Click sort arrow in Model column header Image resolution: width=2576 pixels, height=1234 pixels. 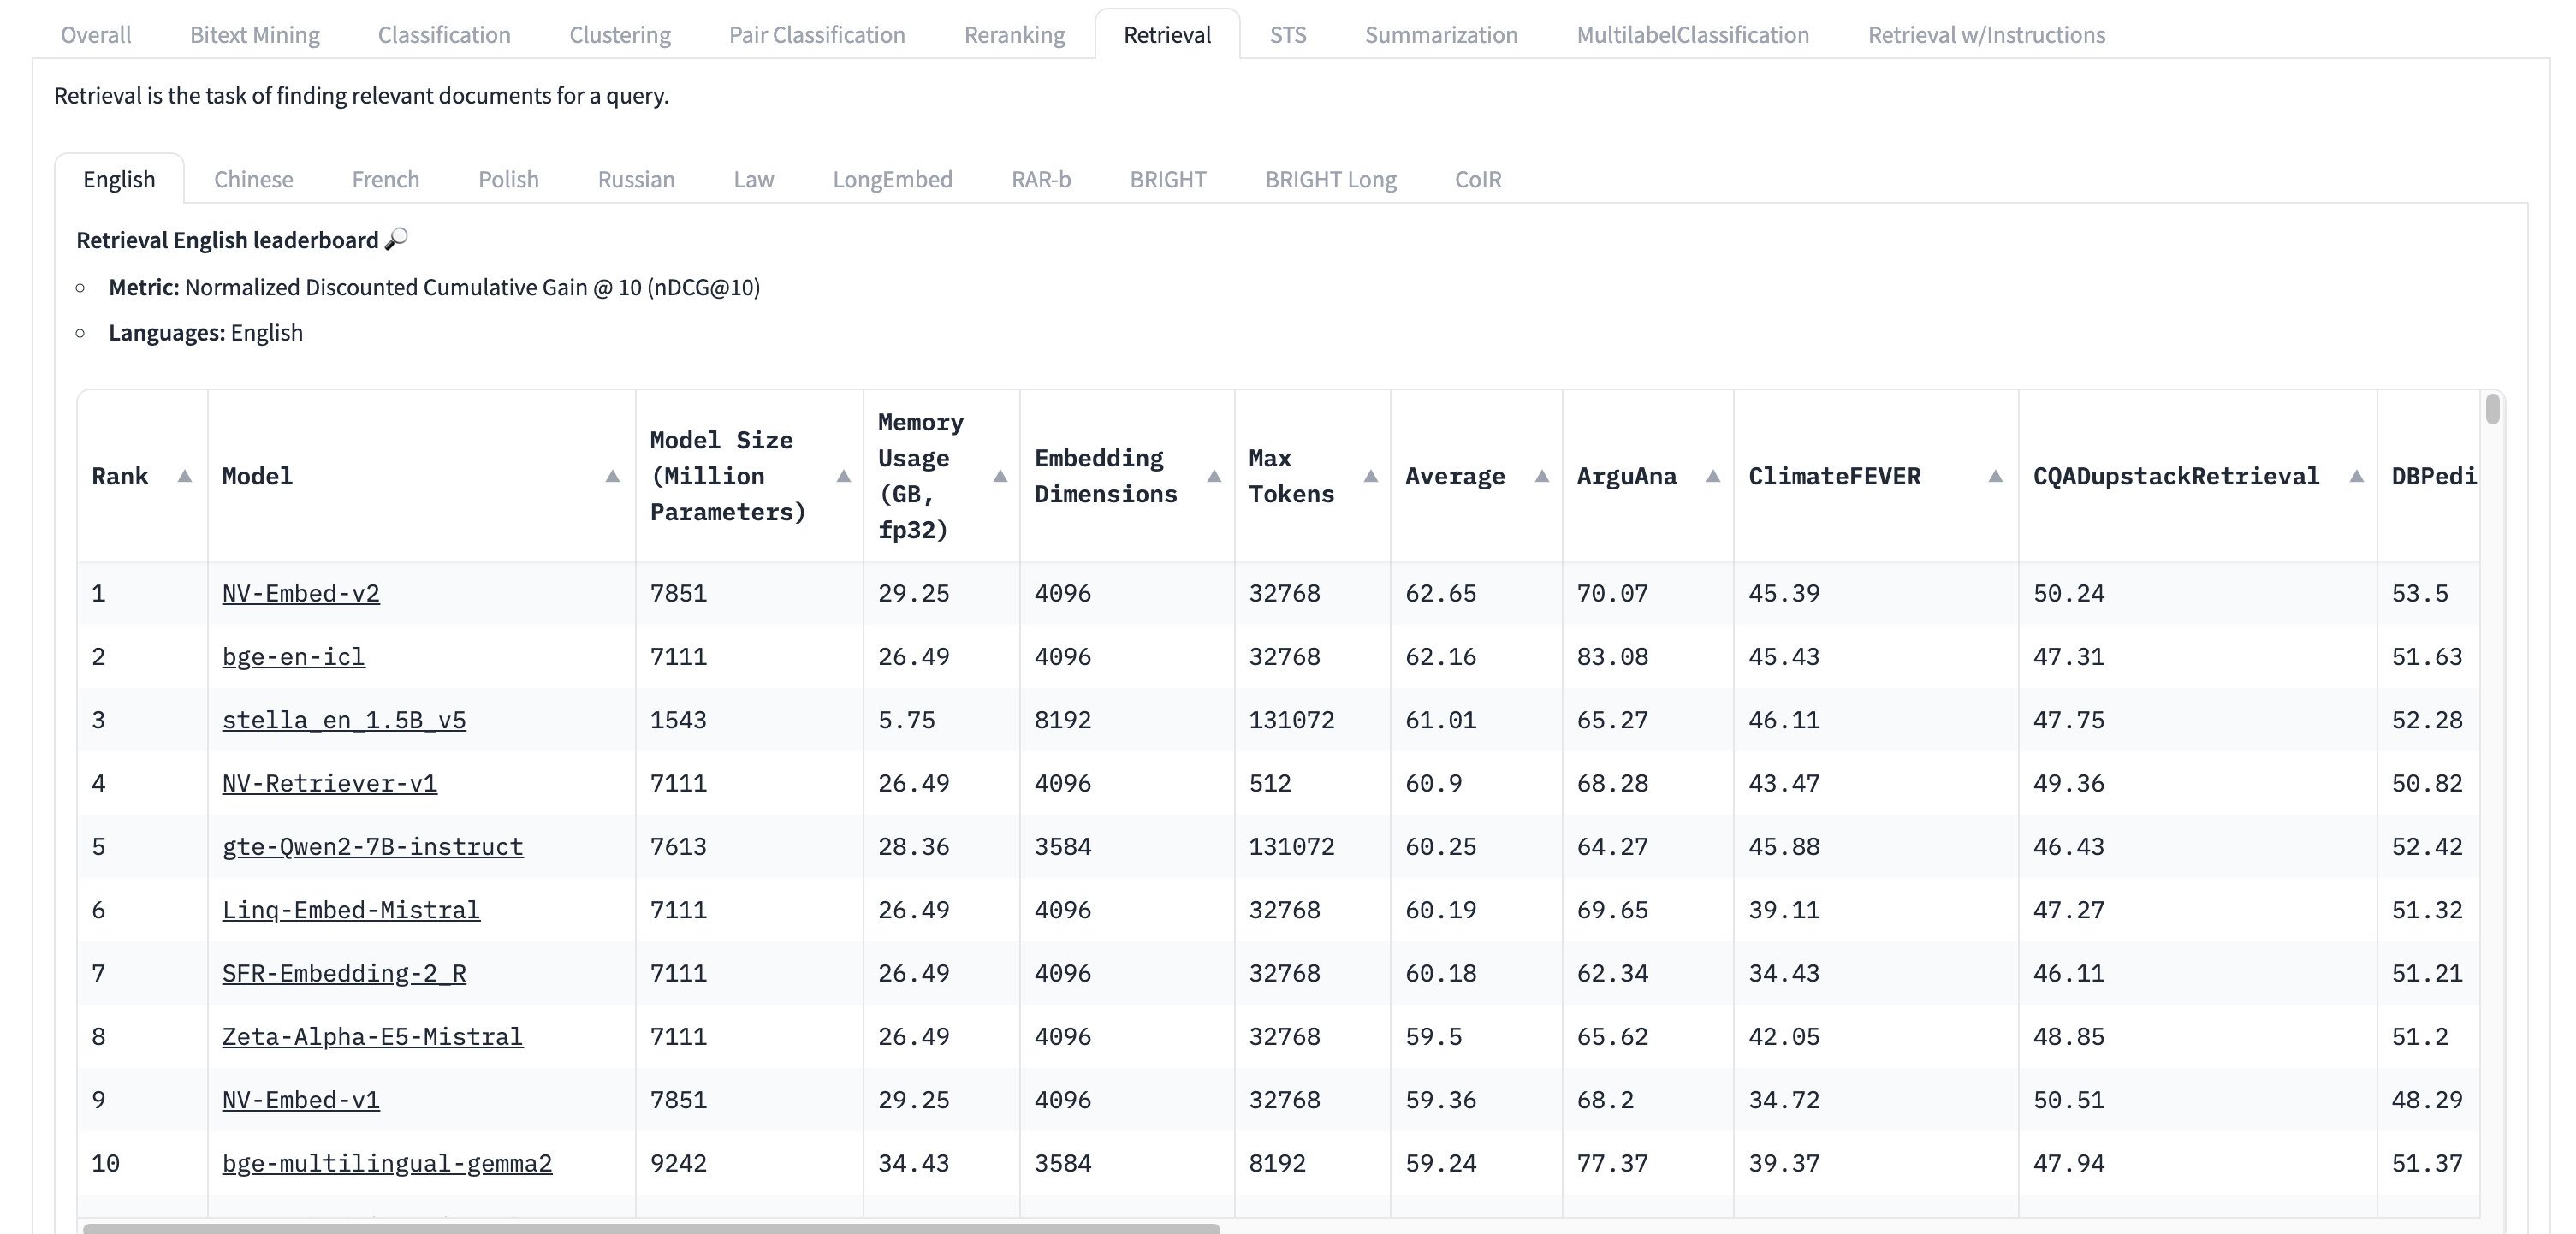point(612,476)
